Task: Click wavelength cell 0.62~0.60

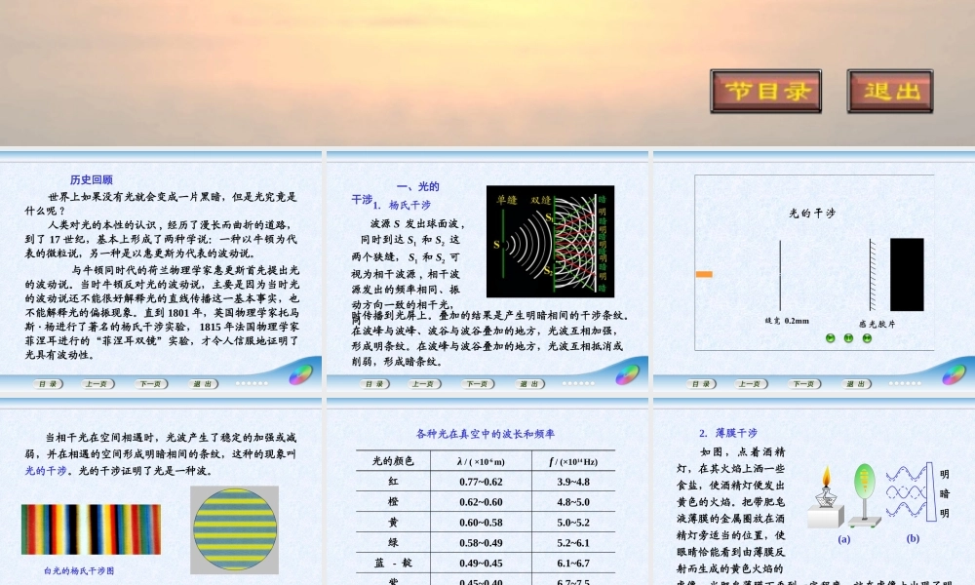Action: pos(481,502)
